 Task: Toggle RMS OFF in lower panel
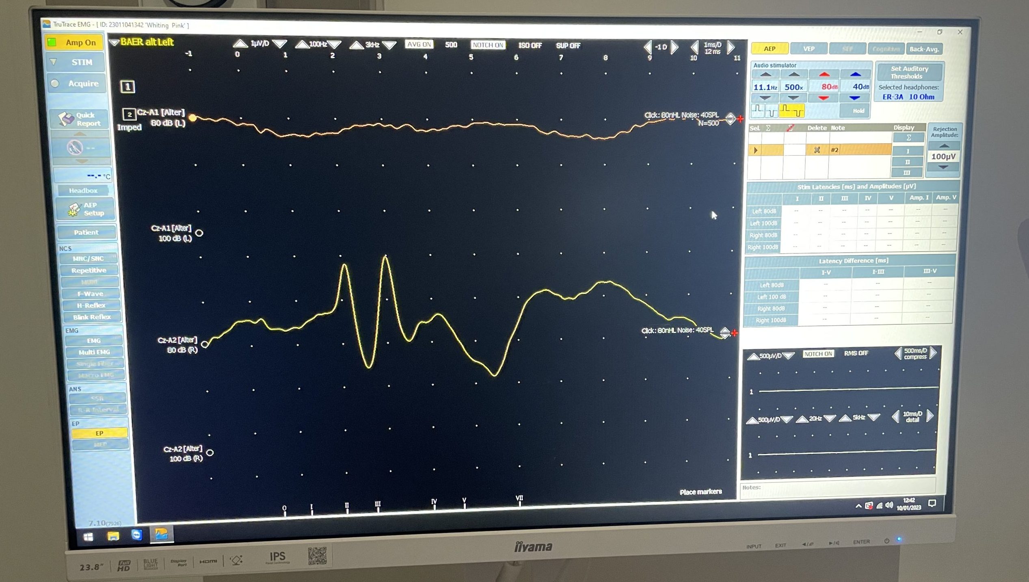pyautogui.click(x=856, y=353)
